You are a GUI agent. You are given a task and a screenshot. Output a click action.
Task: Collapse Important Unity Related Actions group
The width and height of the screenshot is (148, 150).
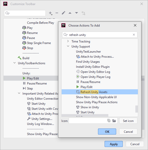[19, 93]
